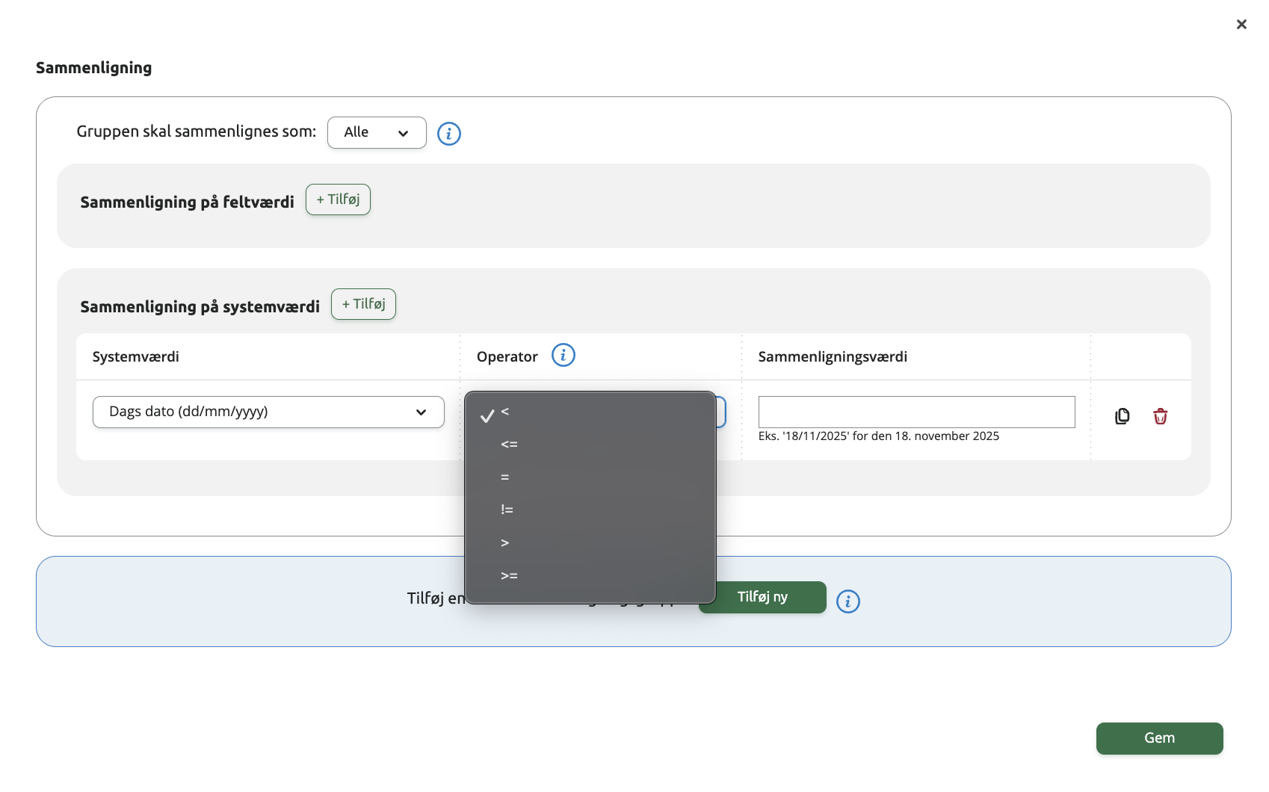
Task: Select the = operator option
Action: (590, 477)
